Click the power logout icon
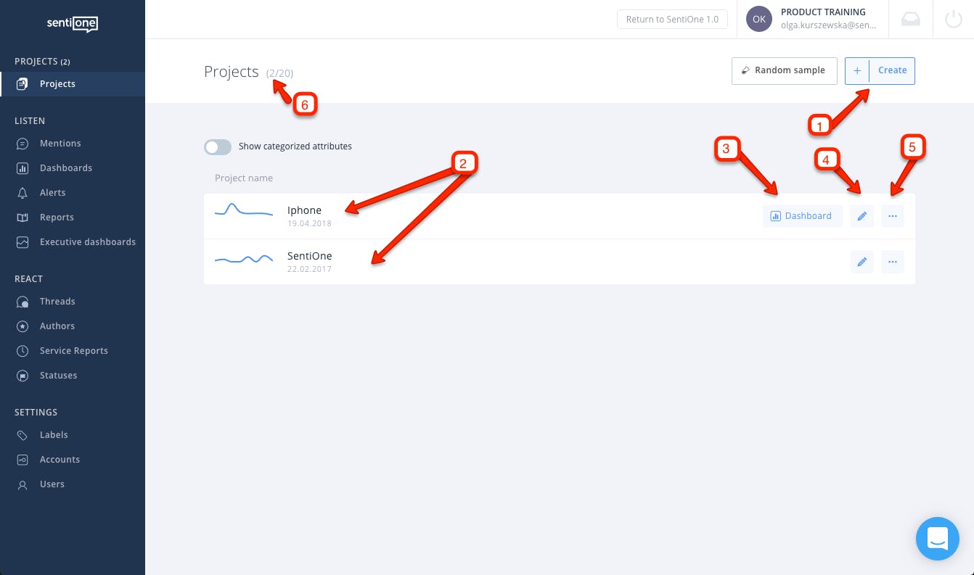This screenshot has width=974, height=575. [x=954, y=20]
